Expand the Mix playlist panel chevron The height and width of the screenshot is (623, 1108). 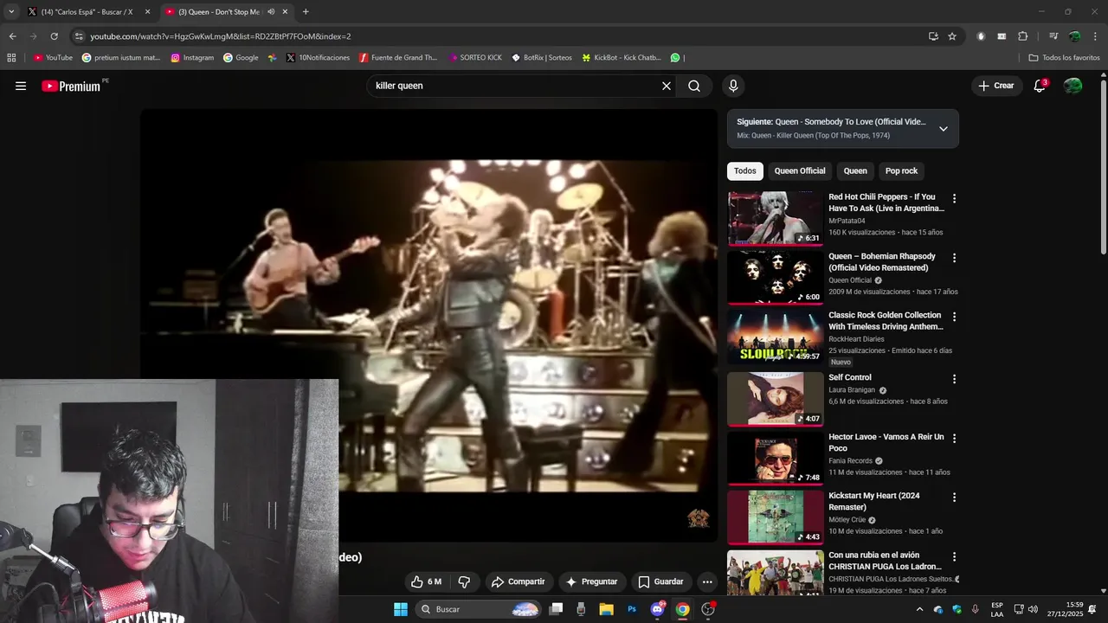(944, 129)
